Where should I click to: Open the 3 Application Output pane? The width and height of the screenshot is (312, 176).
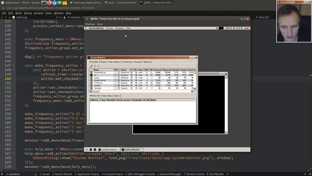coord(87,174)
